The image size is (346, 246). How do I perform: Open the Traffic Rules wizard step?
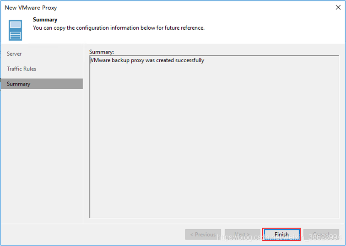point(22,69)
